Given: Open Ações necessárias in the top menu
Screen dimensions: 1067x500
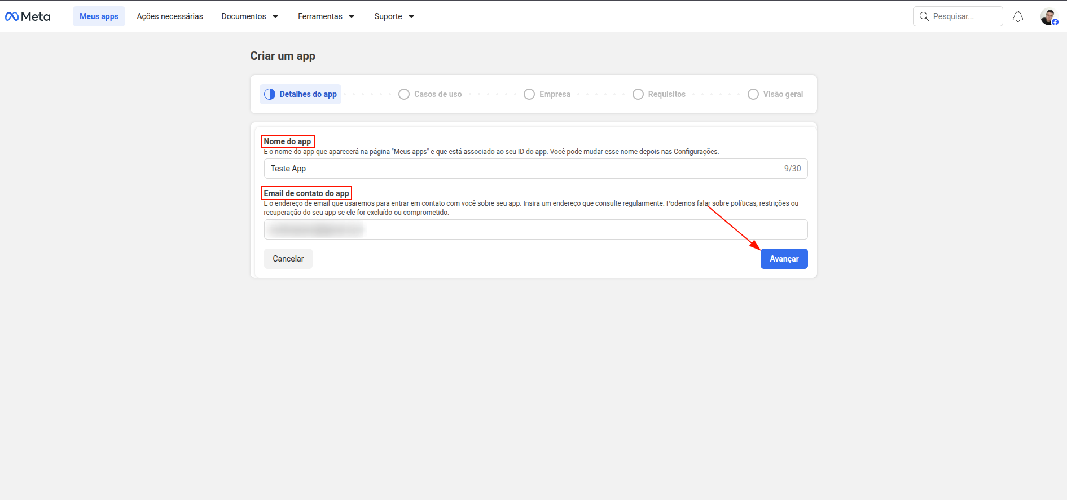Looking at the screenshot, I should tap(170, 16).
